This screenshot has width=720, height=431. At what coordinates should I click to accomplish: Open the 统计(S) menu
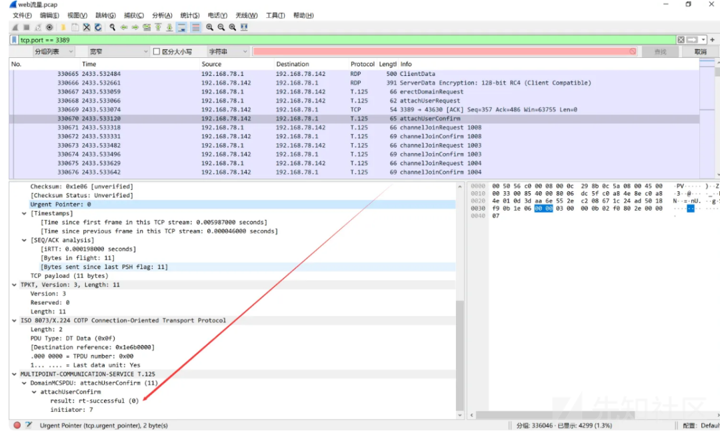189,15
